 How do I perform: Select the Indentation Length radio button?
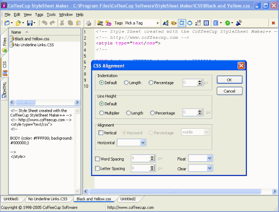pos(126,83)
